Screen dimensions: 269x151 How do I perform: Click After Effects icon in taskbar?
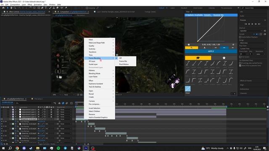pyautogui.click(x=86, y=148)
